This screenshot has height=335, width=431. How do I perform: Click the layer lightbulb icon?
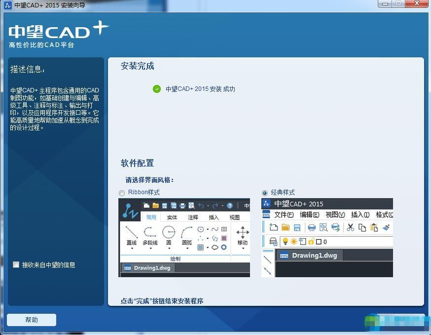click(285, 241)
